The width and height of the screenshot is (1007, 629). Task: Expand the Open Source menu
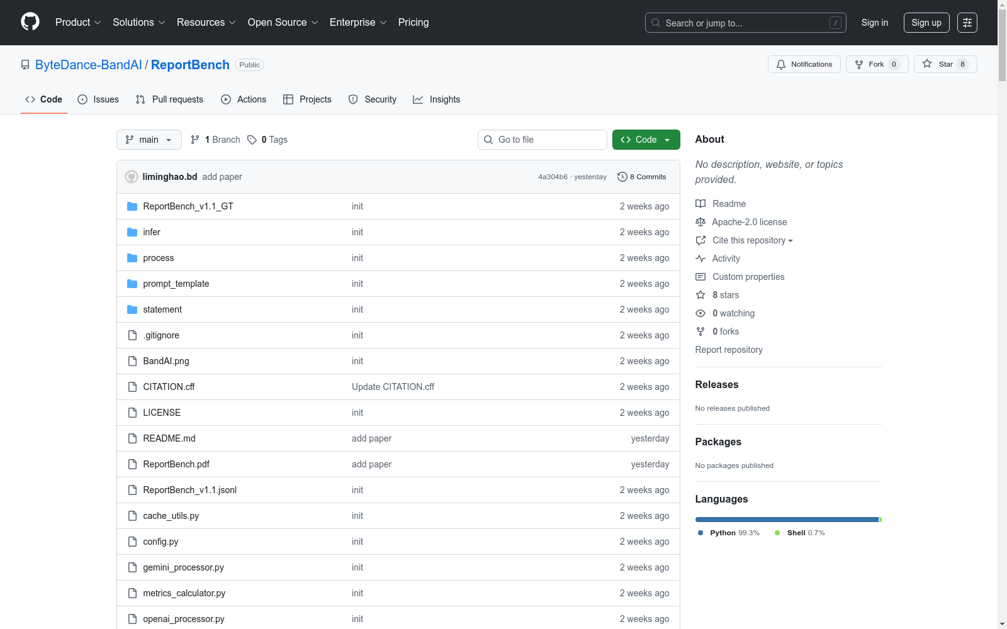tap(283, 23)
